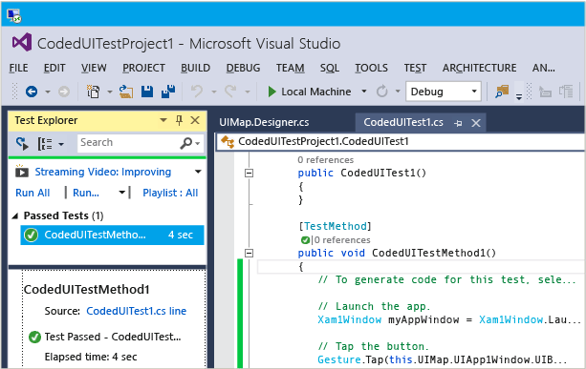Click the Local Machine start button label
Image resolution: width=586 pixels, height=369 pixels.
tap(316, 92)
